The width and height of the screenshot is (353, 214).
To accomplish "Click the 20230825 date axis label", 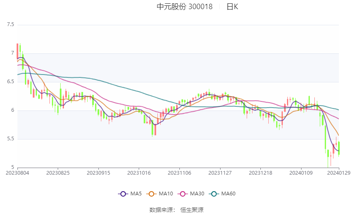I will (x=58, y=173).
